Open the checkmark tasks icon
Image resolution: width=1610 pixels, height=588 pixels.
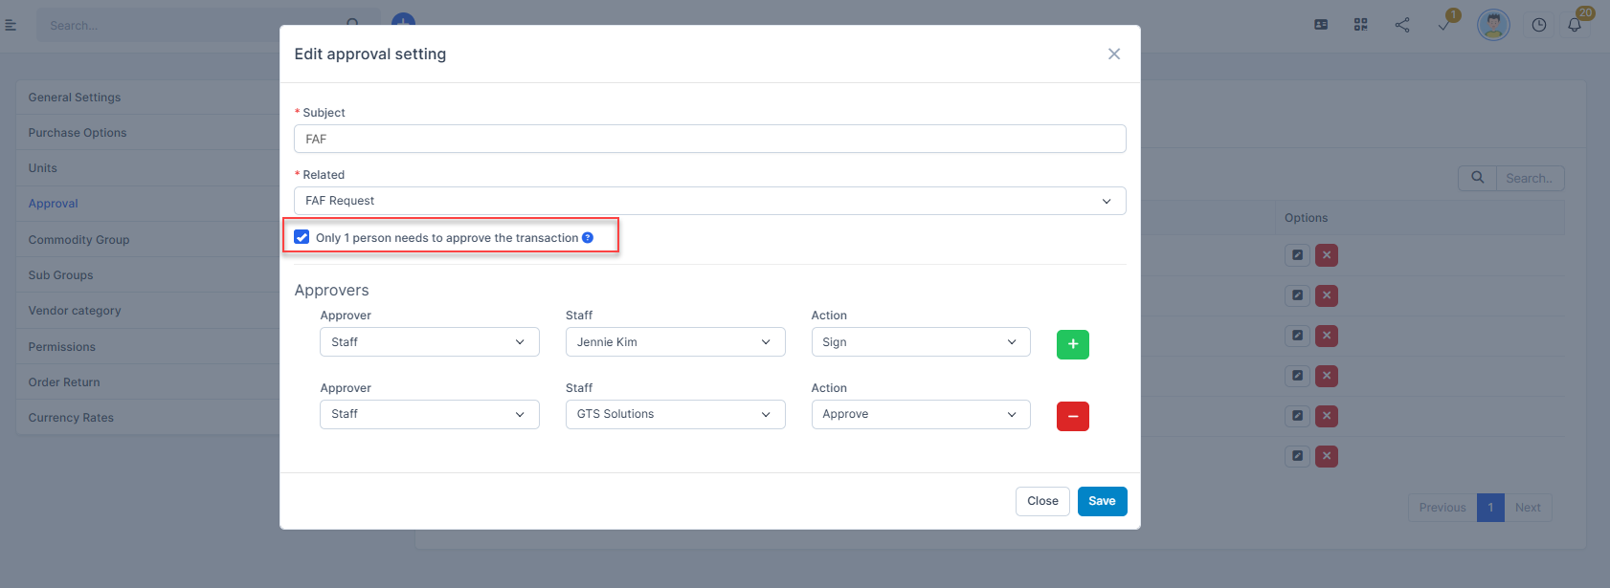click(x=1444, y=25)
